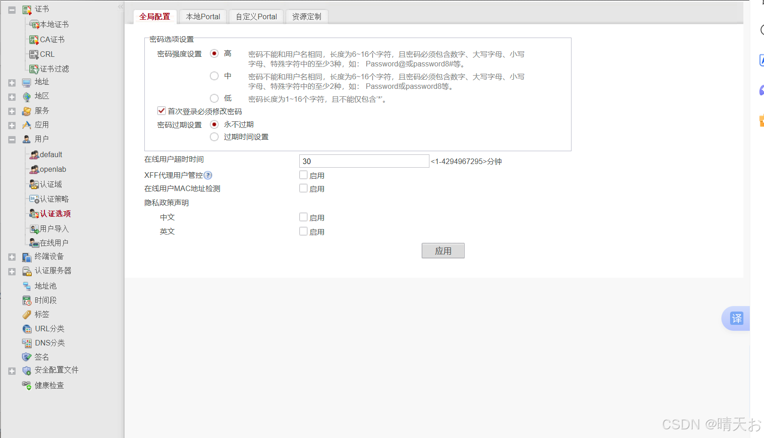Select the CA证书 icon
764x438 pixels.
(34, 40)
